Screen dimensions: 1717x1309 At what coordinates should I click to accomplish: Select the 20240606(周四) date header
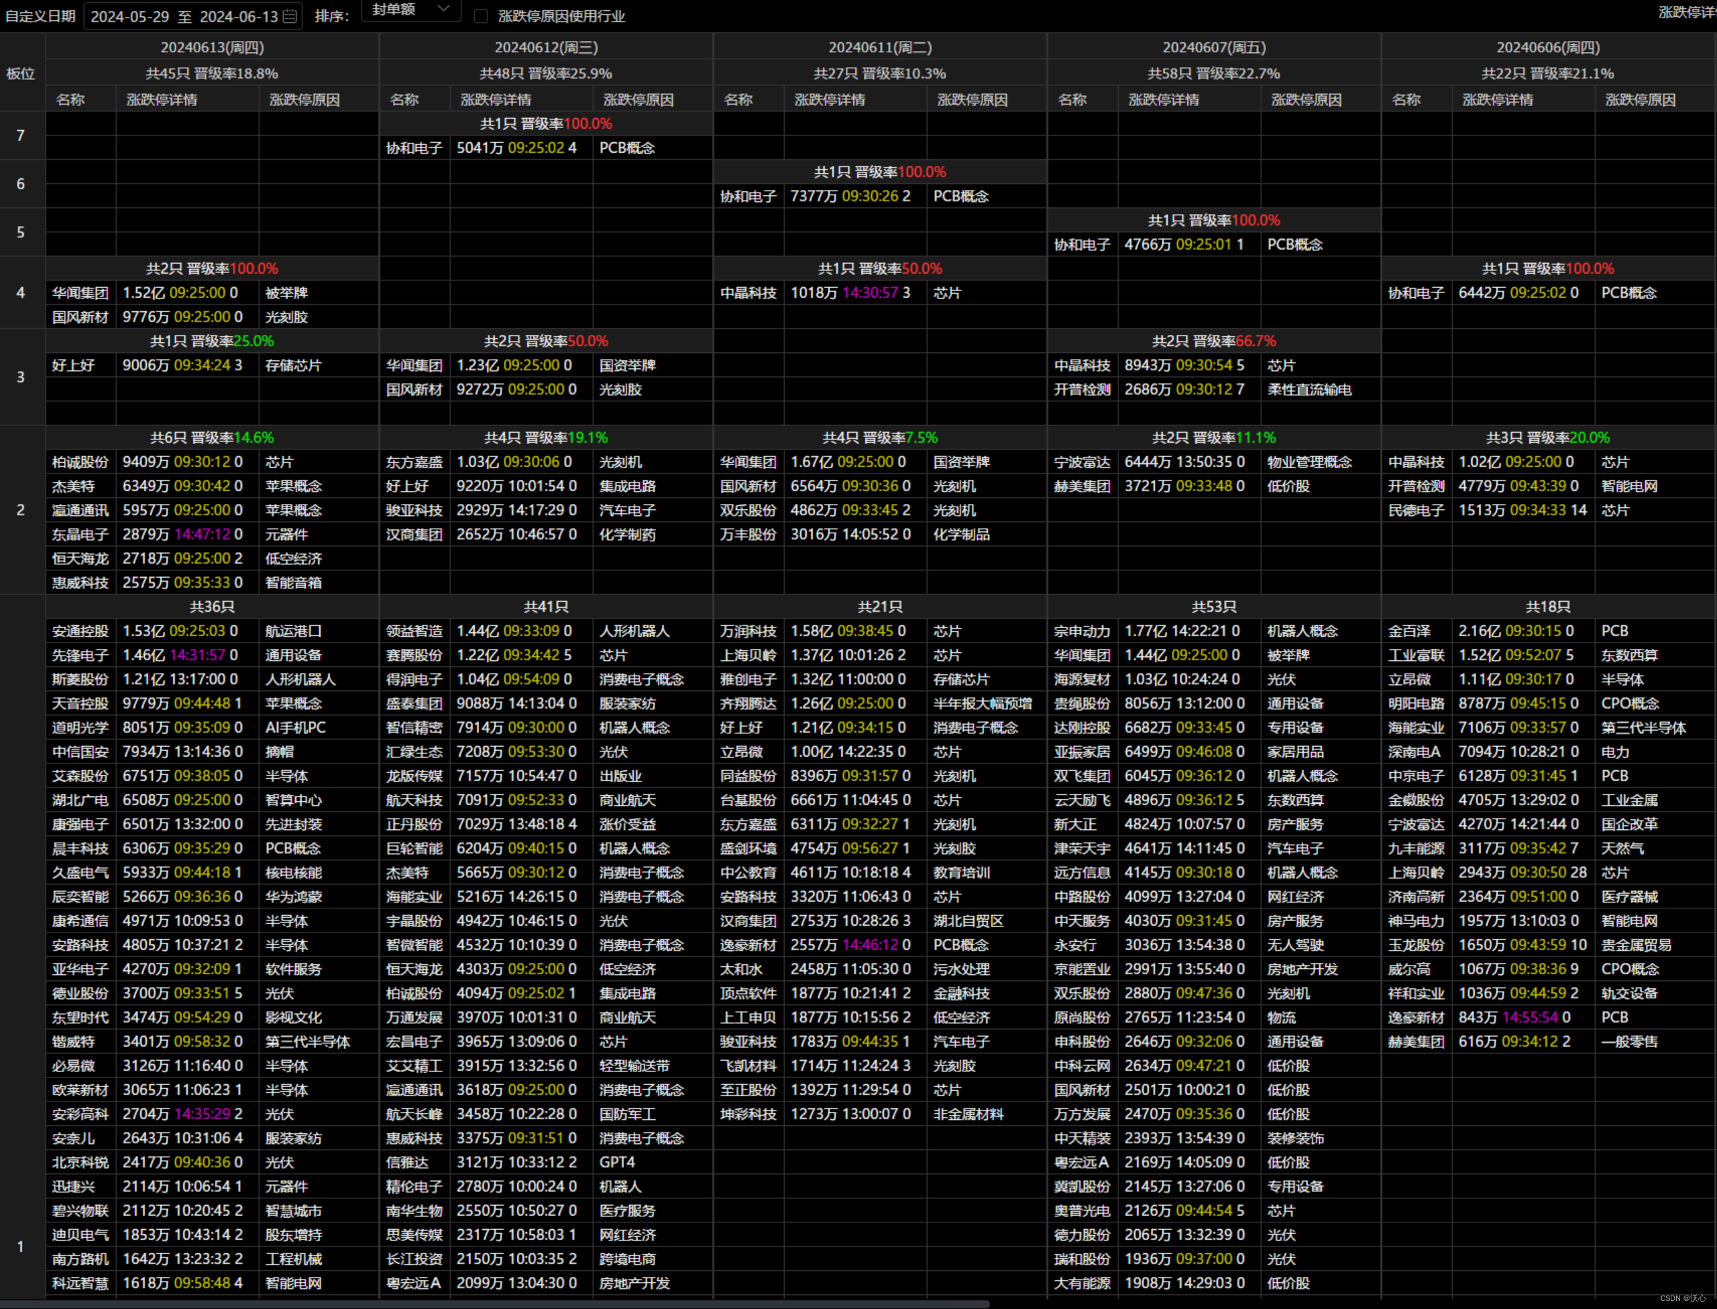(x=1548, y=48)
